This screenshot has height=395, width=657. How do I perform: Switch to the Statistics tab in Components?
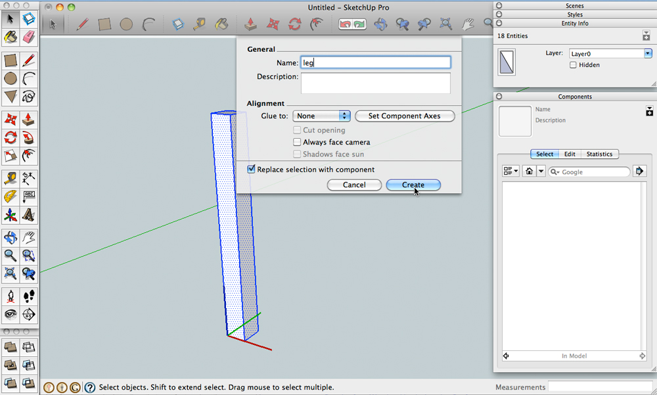coord(599,154)
